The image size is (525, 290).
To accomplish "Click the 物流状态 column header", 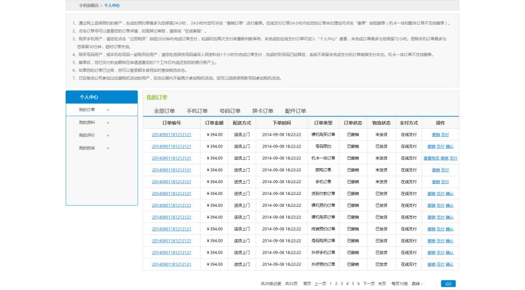I will [381, 123].
